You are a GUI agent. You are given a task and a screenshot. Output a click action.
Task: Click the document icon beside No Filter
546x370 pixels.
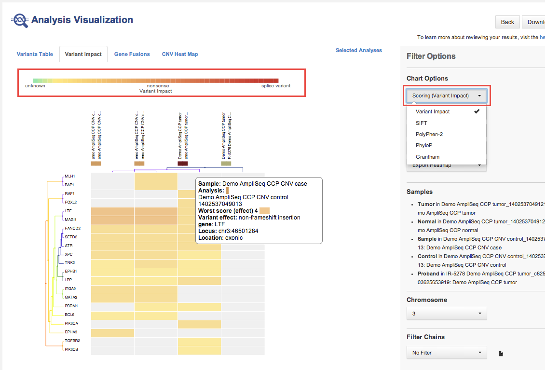(x=501, y=353)
